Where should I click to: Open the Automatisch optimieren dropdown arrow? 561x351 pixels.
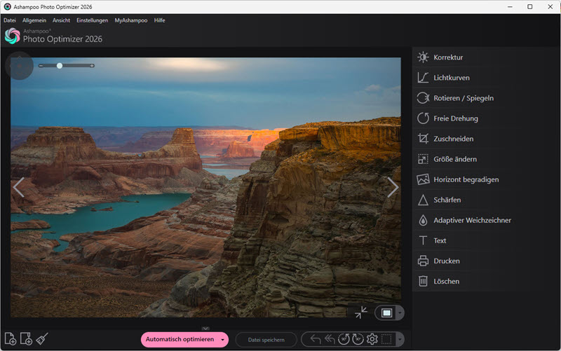[222, 340]
